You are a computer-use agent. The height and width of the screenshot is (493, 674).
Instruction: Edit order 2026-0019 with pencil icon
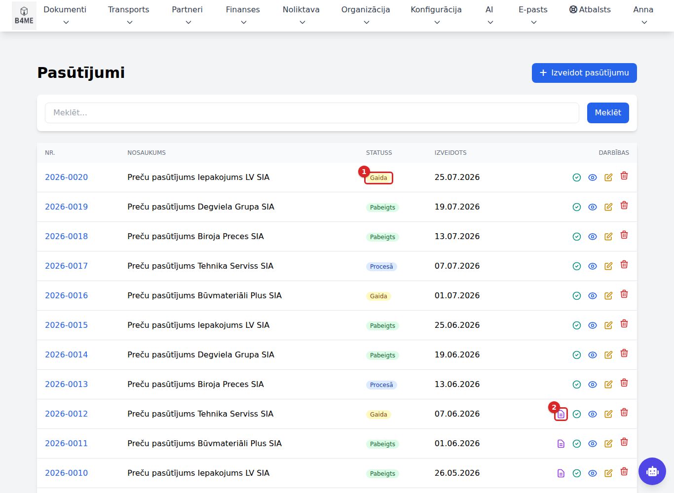(x=608, y=207)
